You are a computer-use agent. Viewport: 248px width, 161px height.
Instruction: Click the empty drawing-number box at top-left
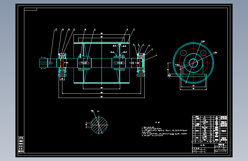click(30, 9)
